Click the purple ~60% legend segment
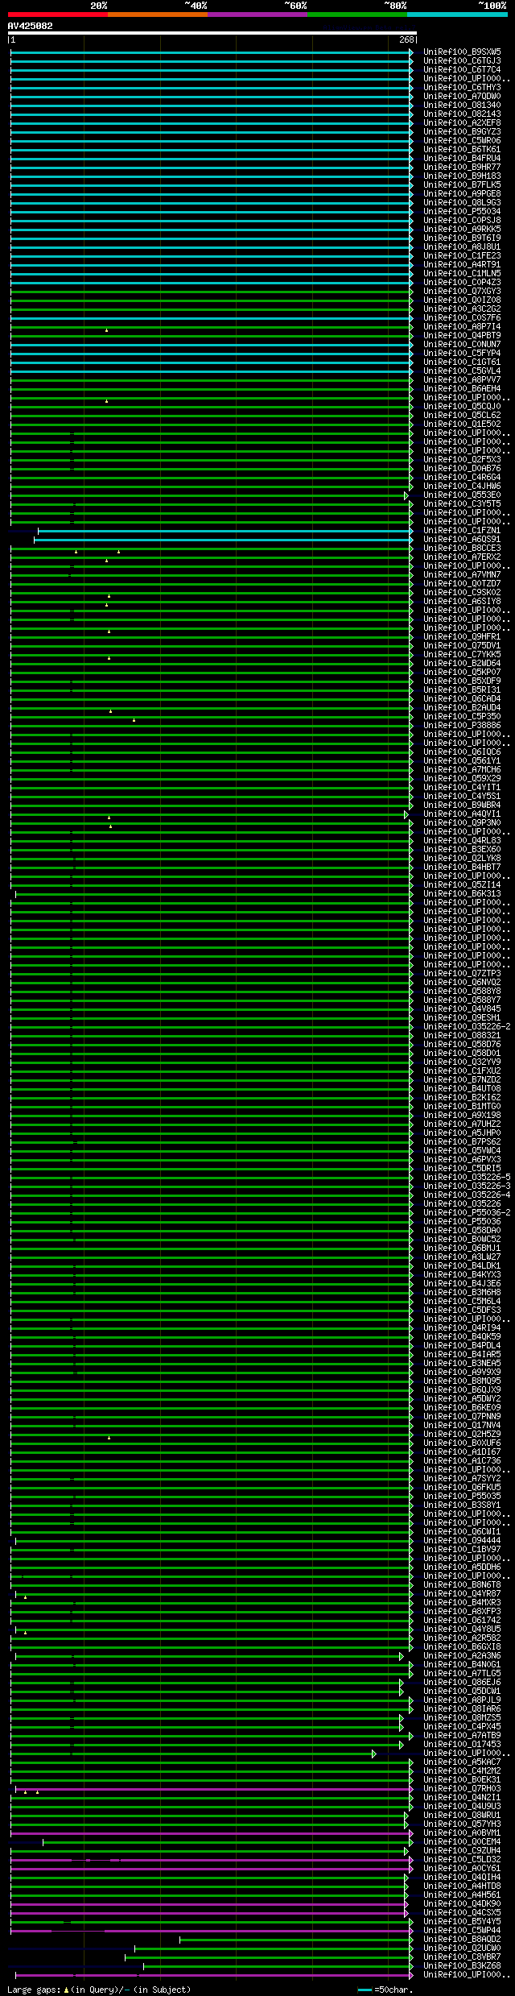 257,14
